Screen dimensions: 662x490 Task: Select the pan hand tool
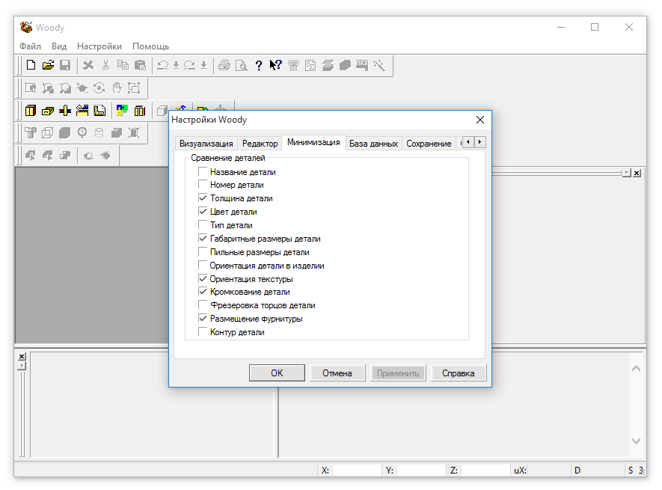[x=117, y=88]
